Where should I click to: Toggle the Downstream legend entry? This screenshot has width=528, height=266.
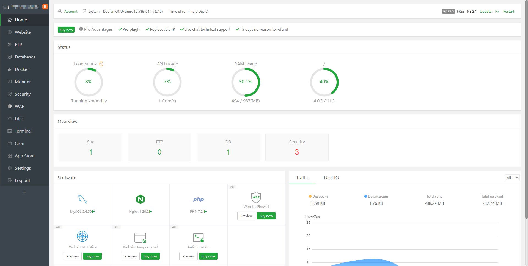(376, 197)
